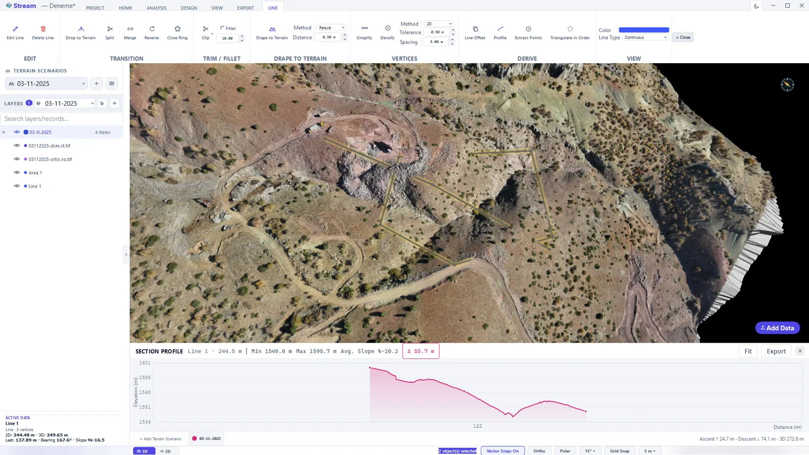Open the Profile derive tool
This screenshot has width=809, height=455.
coord(500,32)
